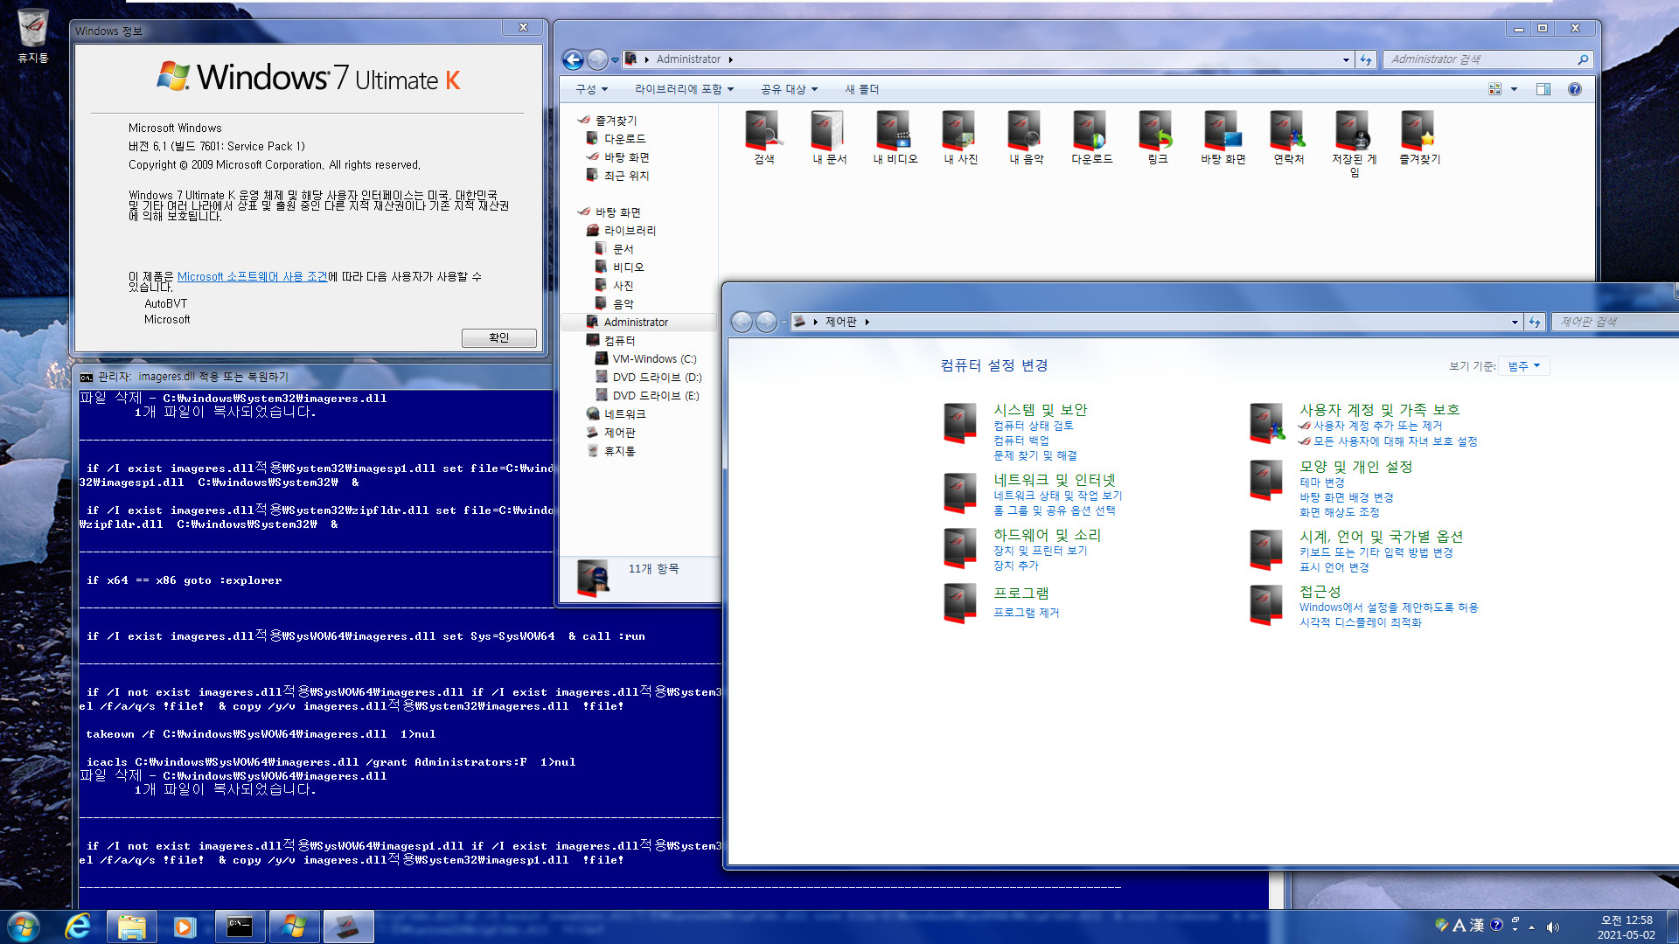The image size is (1679, 944).
Task: Open the command prompt taskbar button
Action: click(x=239, y=927)
